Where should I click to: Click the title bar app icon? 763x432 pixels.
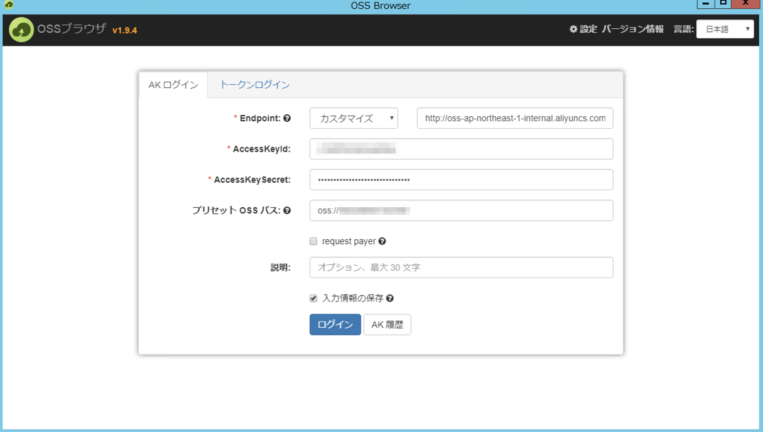coord(9,5)
